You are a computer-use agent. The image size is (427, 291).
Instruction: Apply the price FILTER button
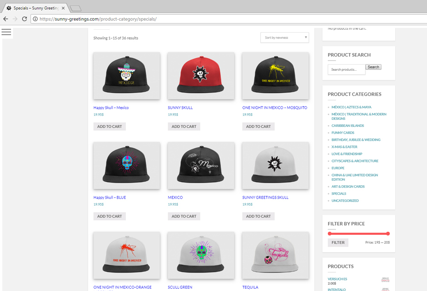click(x=338, y=243)
